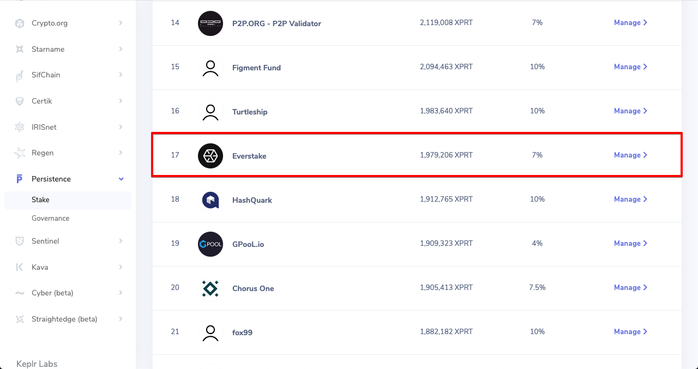Click the Cyber (beta) sidebar entry
698x369 pixels.
(68, 293)
